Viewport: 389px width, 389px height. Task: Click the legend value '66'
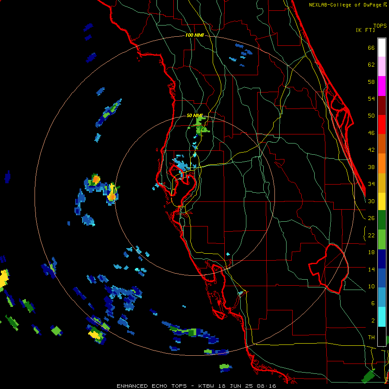(x=371, y=48)
